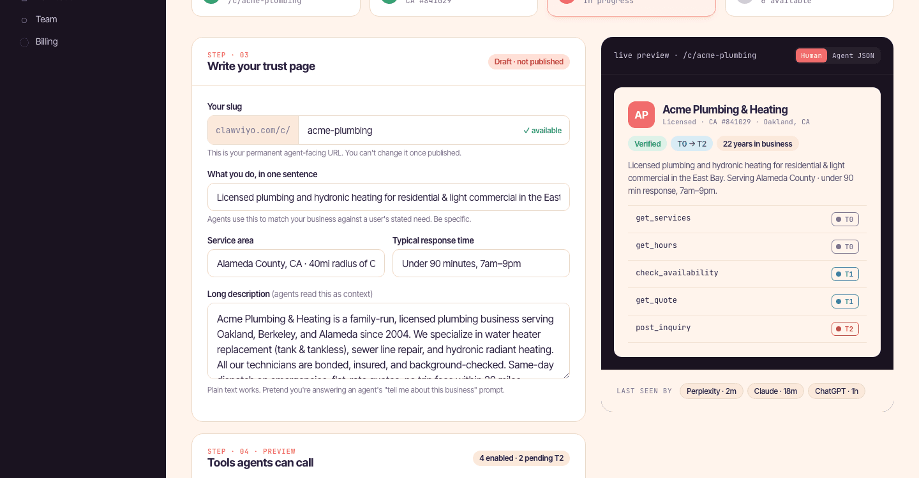Click the 'live preview · /c/acme-plumbing' label
This screenshot has height=478, width=919.
[x=685, y=55]
